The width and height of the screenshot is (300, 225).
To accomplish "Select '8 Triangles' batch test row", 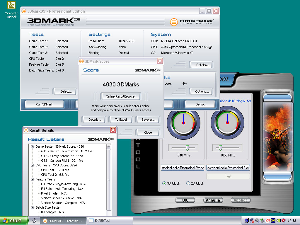I will (x=53, y=212).
